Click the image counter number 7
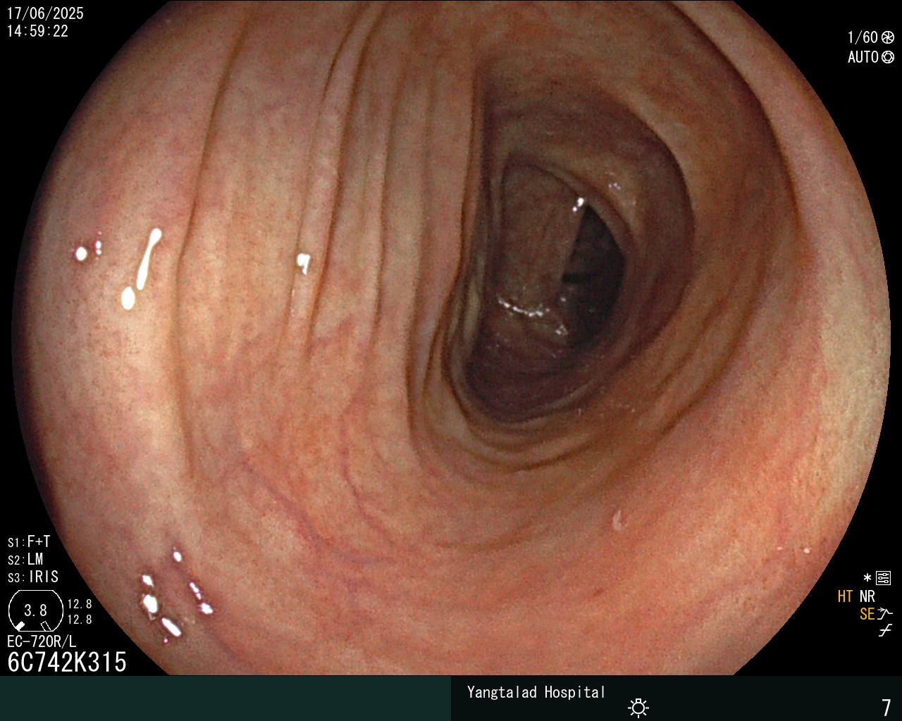The width and height of the screenshot is (902, 721). tap(886, 707)
